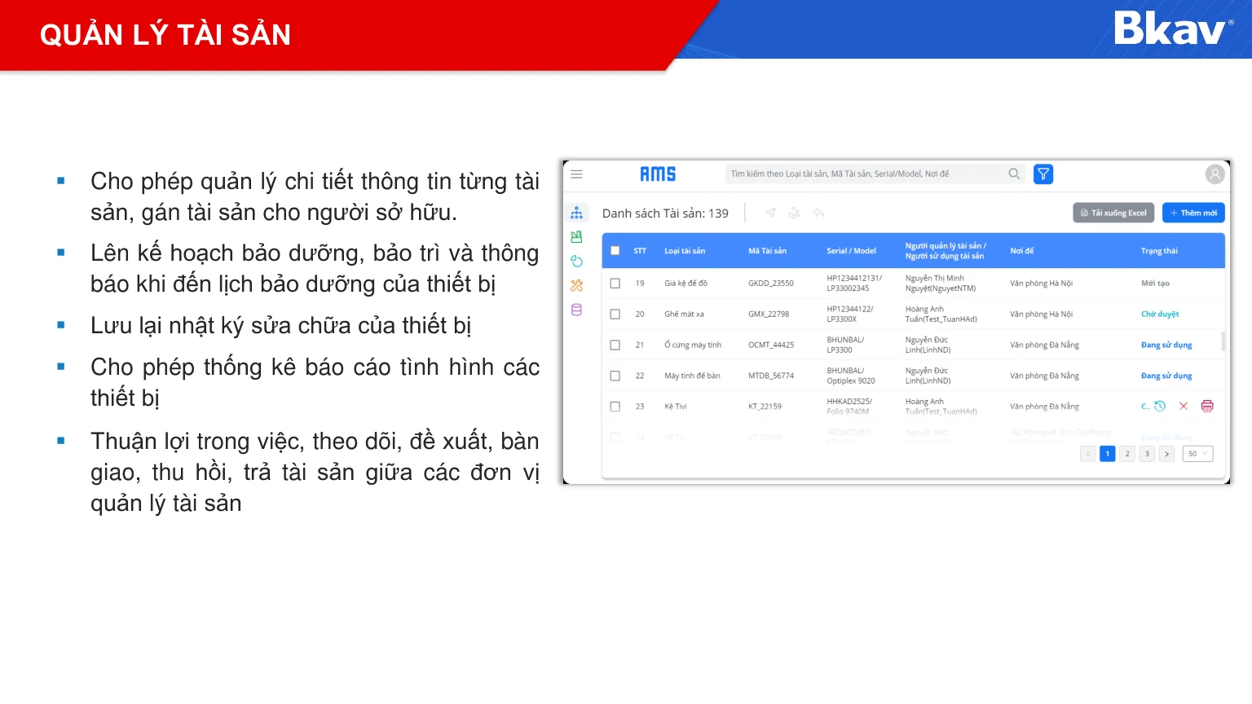Go to the previous page arrow
1252x704 pixels.
click(1087, 454)
